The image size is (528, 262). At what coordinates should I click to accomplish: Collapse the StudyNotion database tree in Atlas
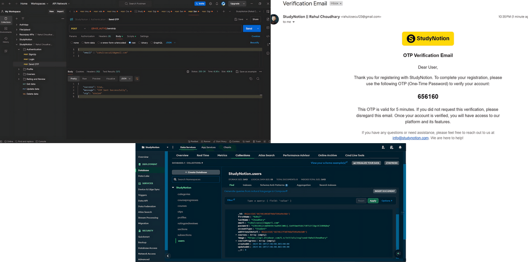[173, 188]
